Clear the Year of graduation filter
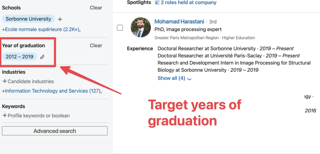 pyautogui.click(x=96, y=46)
